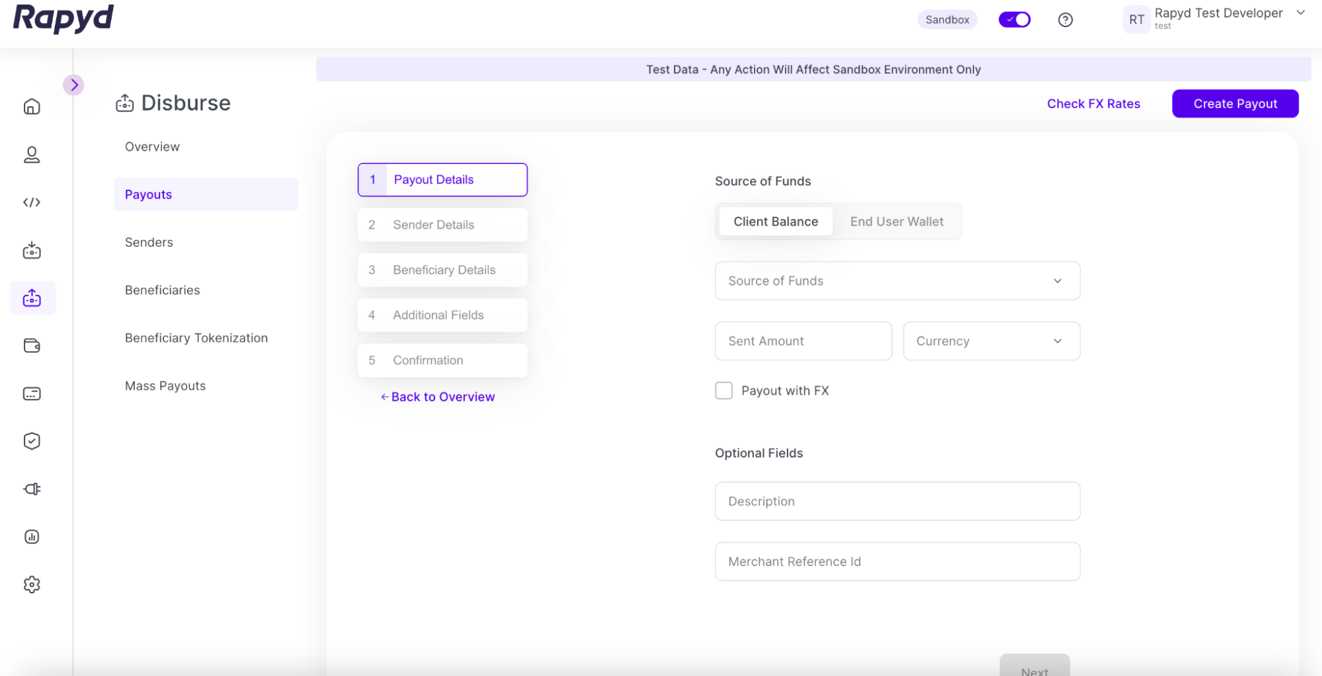Switch source to End User Wallet

(896, 222)
